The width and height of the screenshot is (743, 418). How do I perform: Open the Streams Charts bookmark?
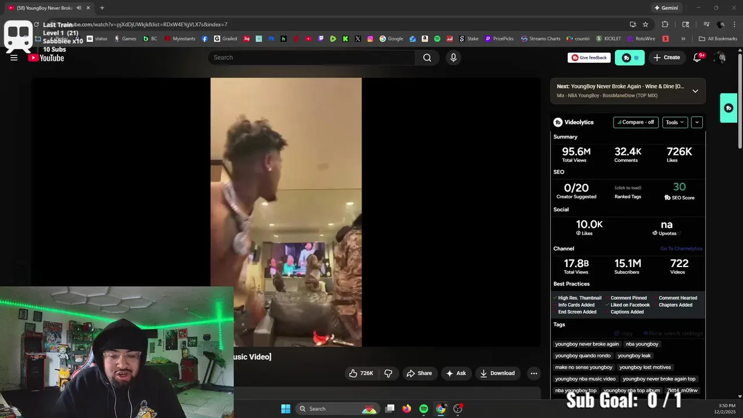541,39
